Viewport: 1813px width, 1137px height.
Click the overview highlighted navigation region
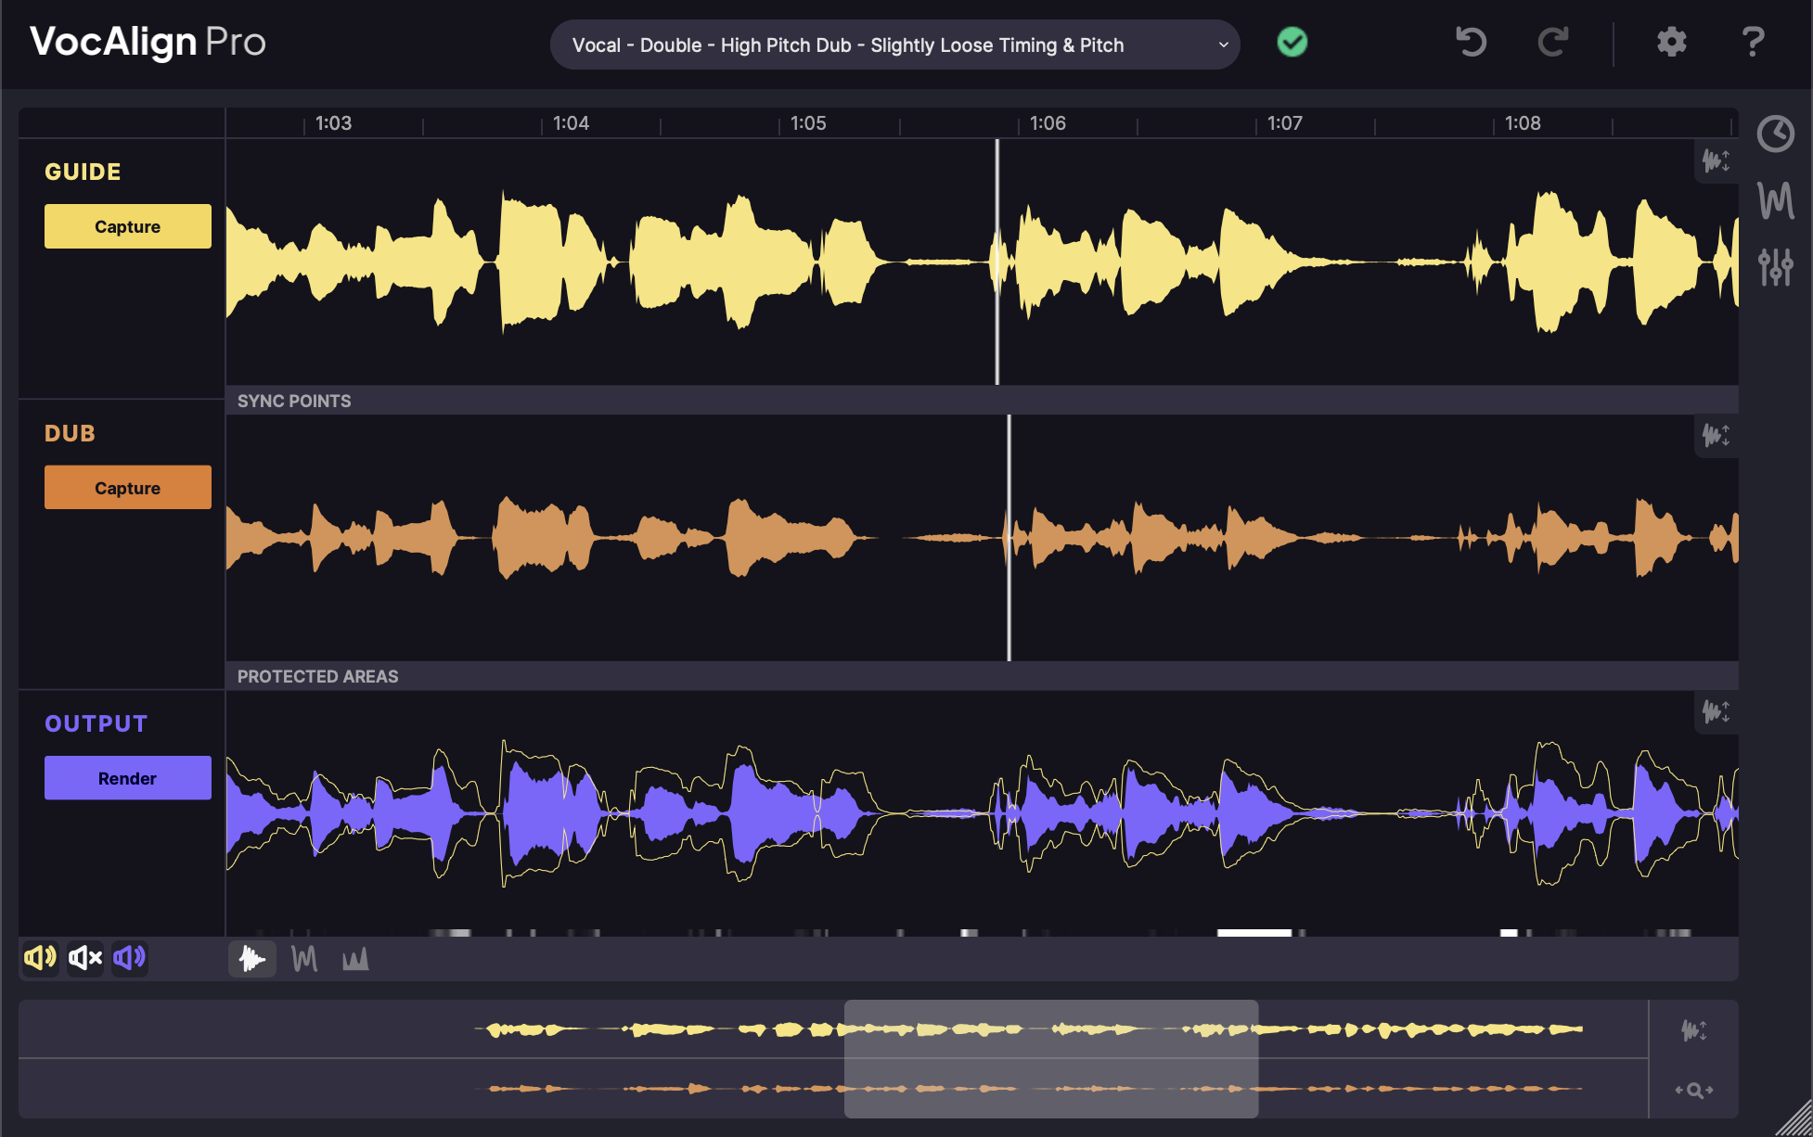[1050, 1058]
